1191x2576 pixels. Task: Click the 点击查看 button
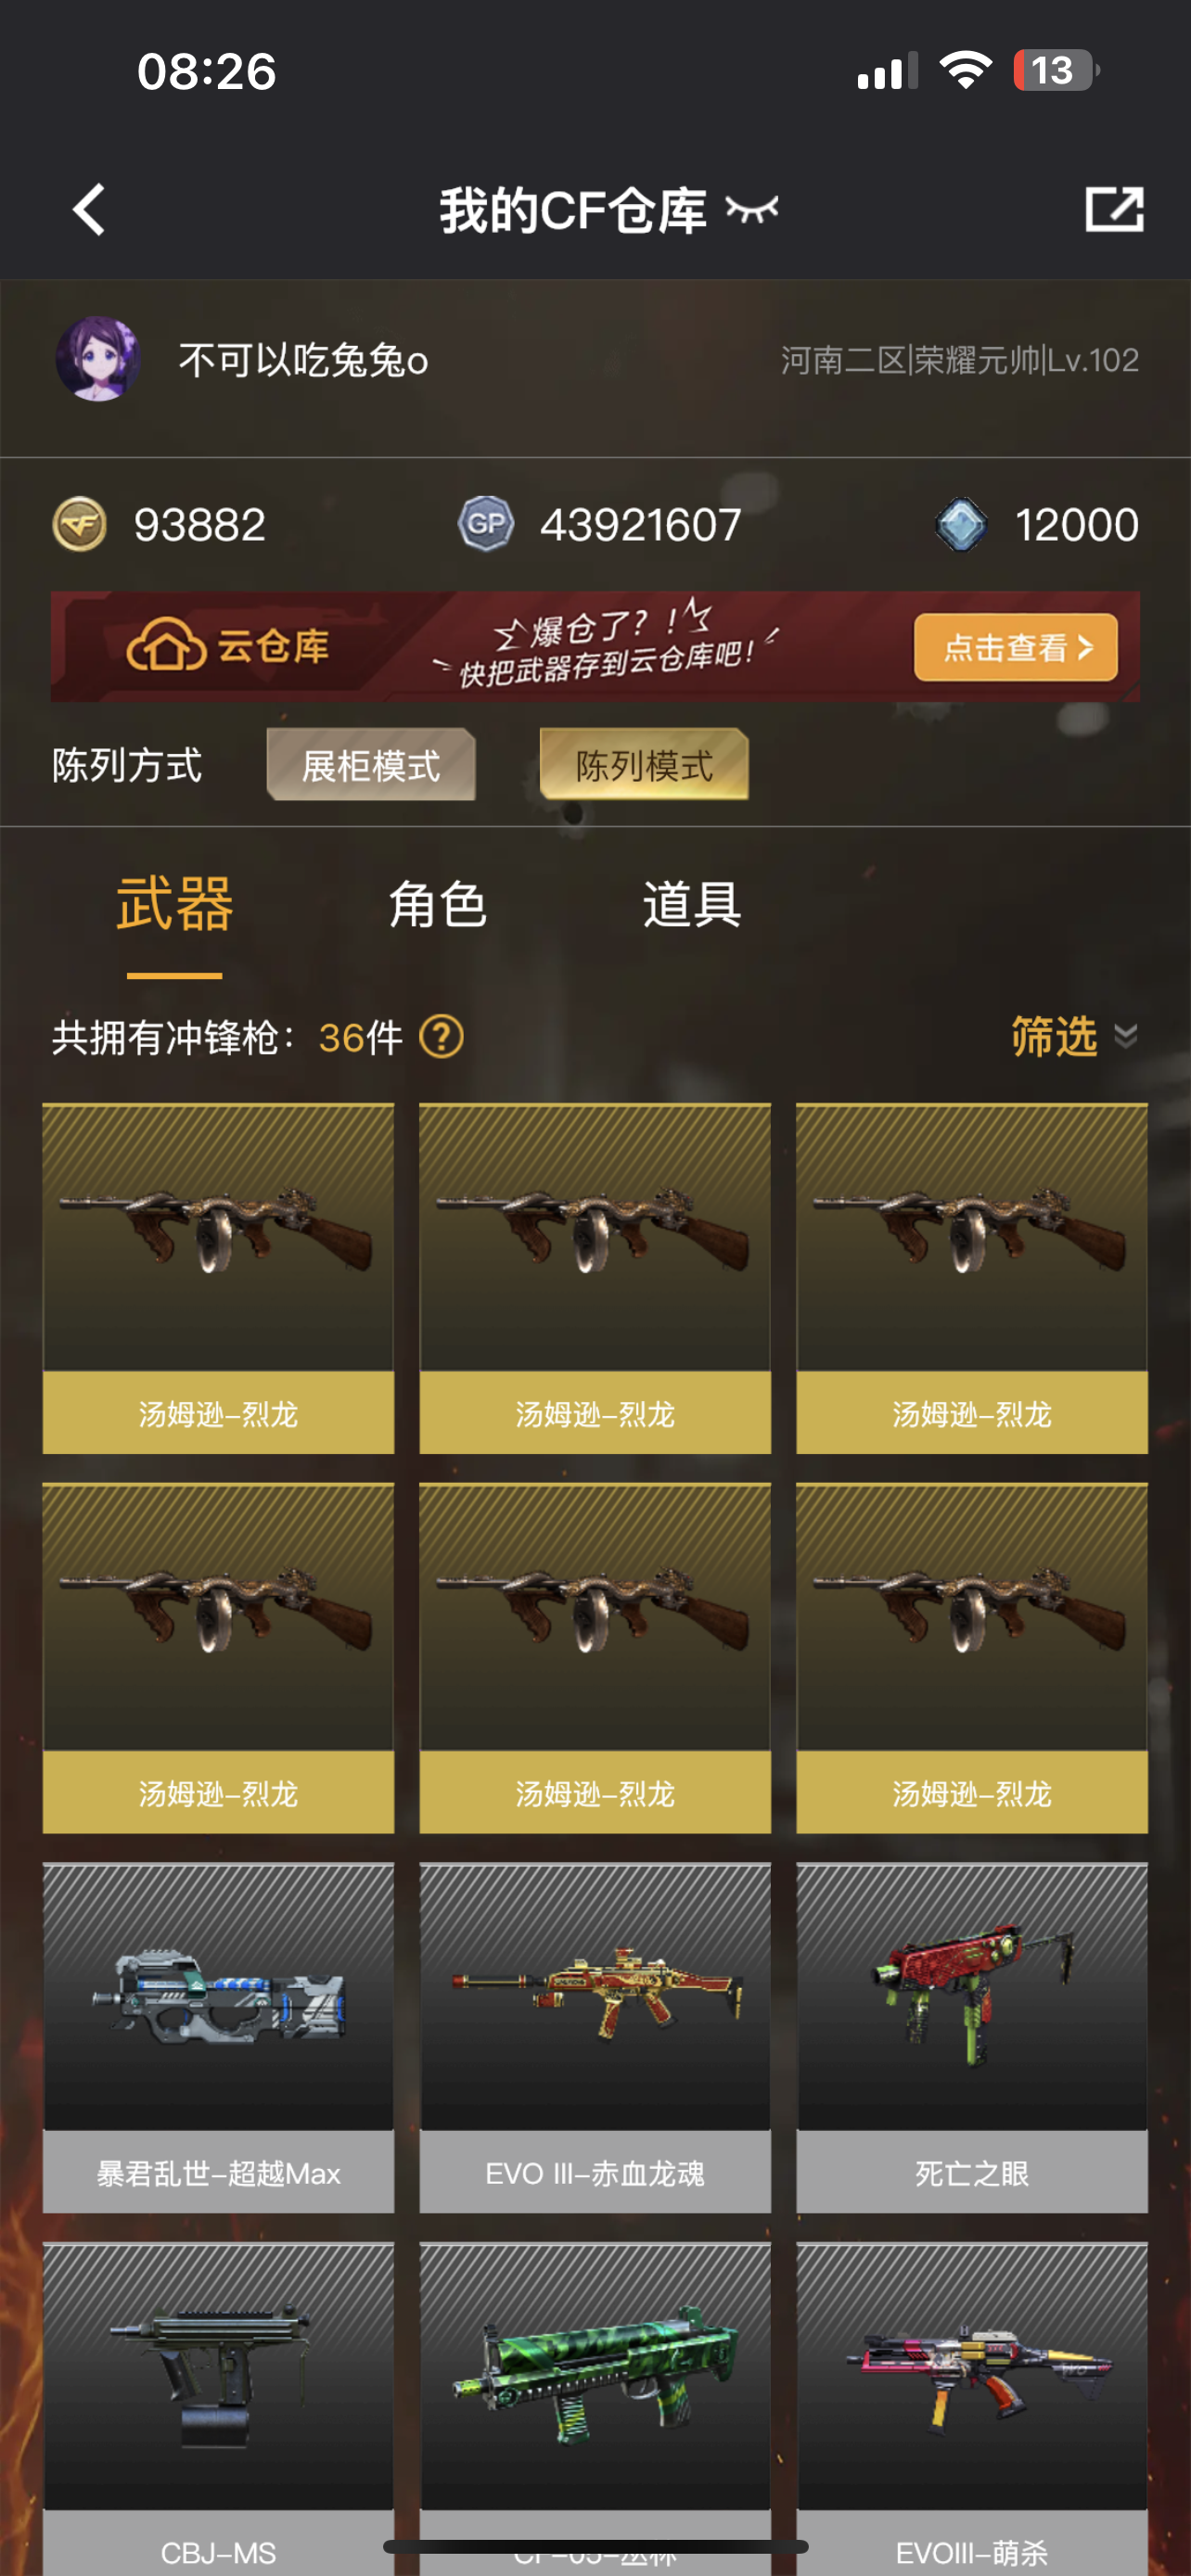coord(1016,647)
